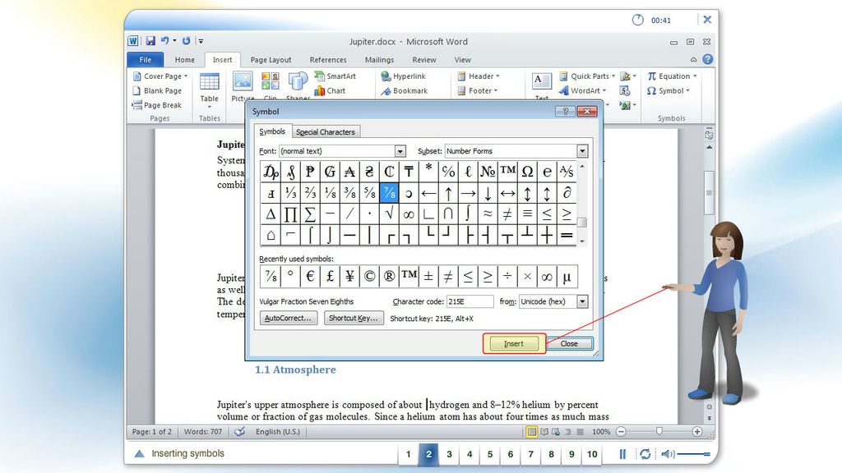Click the Undo arrow icon
This screenshot has width=842, height=473.
point(164,41)
